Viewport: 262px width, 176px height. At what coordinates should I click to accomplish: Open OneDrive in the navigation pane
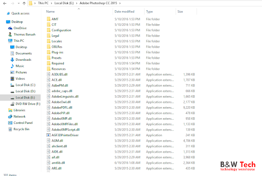pyautogui.click(x=17, y=28)
